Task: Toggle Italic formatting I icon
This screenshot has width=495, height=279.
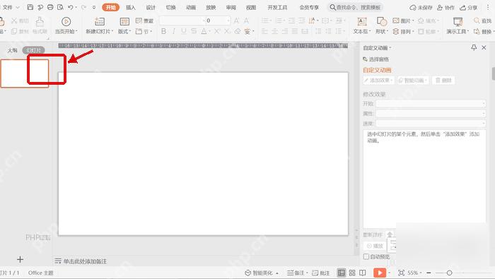Action: tap(174, 31)
